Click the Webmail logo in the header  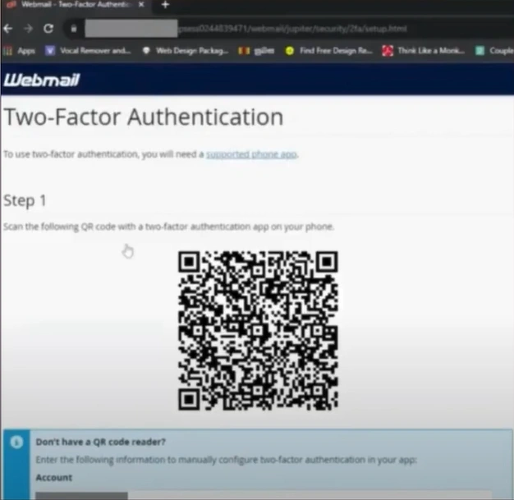42,80
